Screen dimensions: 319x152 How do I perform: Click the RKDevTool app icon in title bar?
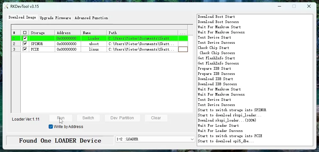(x=6, y=6)
